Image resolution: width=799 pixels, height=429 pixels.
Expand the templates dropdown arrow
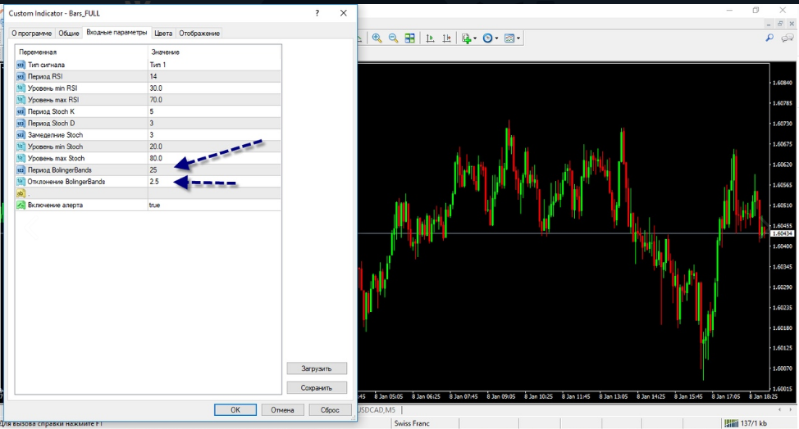(518, 38)
